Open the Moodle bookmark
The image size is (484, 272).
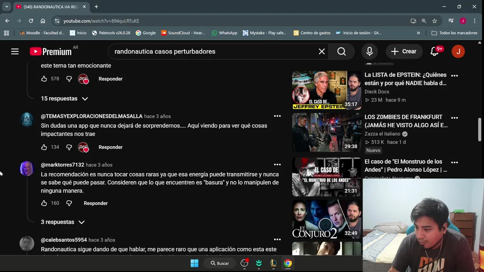coord(42,33)
